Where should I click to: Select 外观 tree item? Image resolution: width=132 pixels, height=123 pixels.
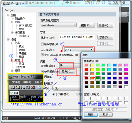click(17, 60)
